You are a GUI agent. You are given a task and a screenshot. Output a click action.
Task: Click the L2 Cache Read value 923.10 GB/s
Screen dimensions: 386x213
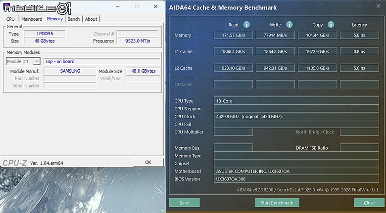[x=234, y=68]
